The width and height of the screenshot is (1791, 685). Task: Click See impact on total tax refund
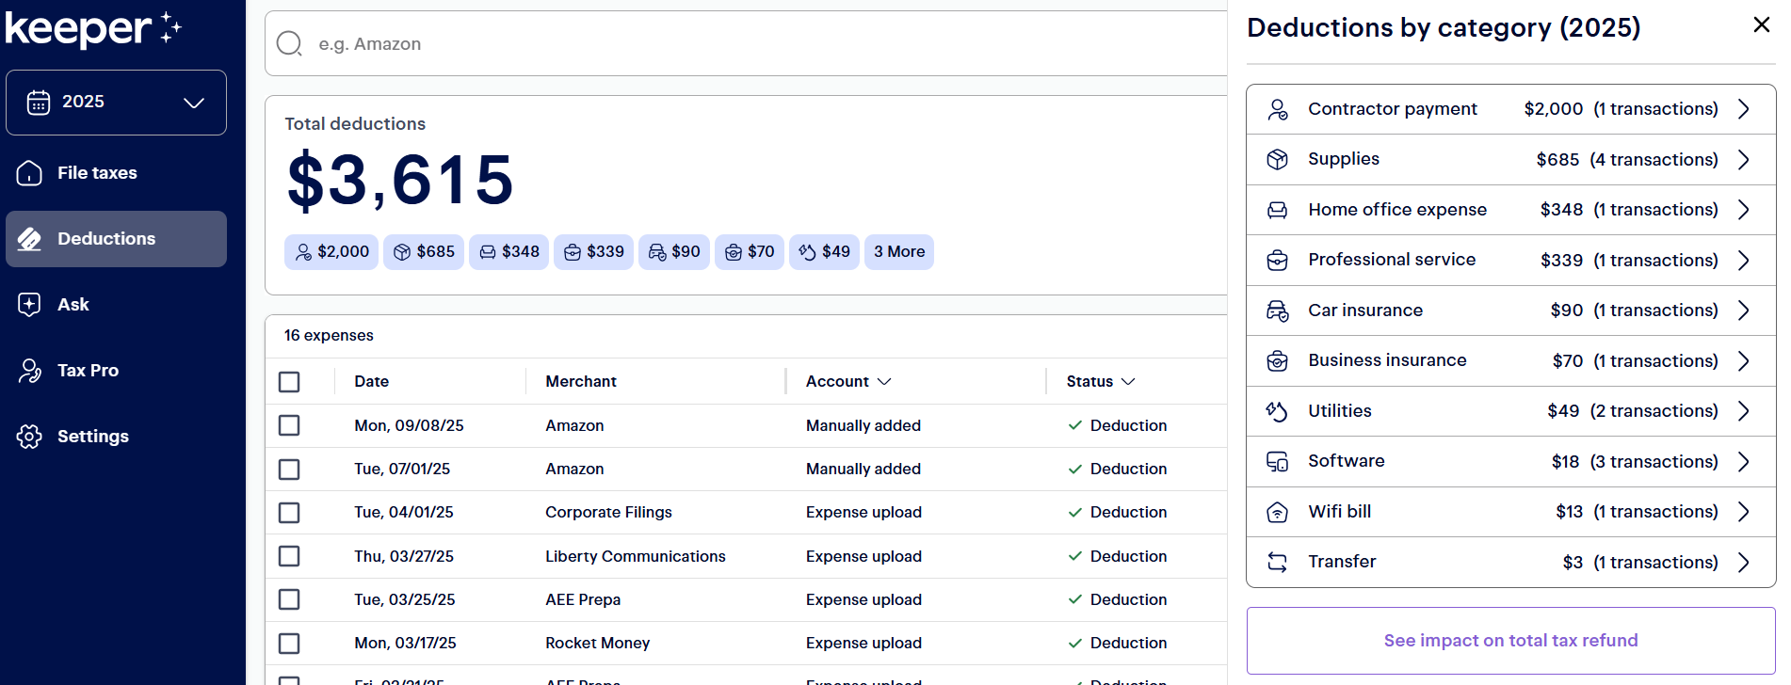(1510, 641)
